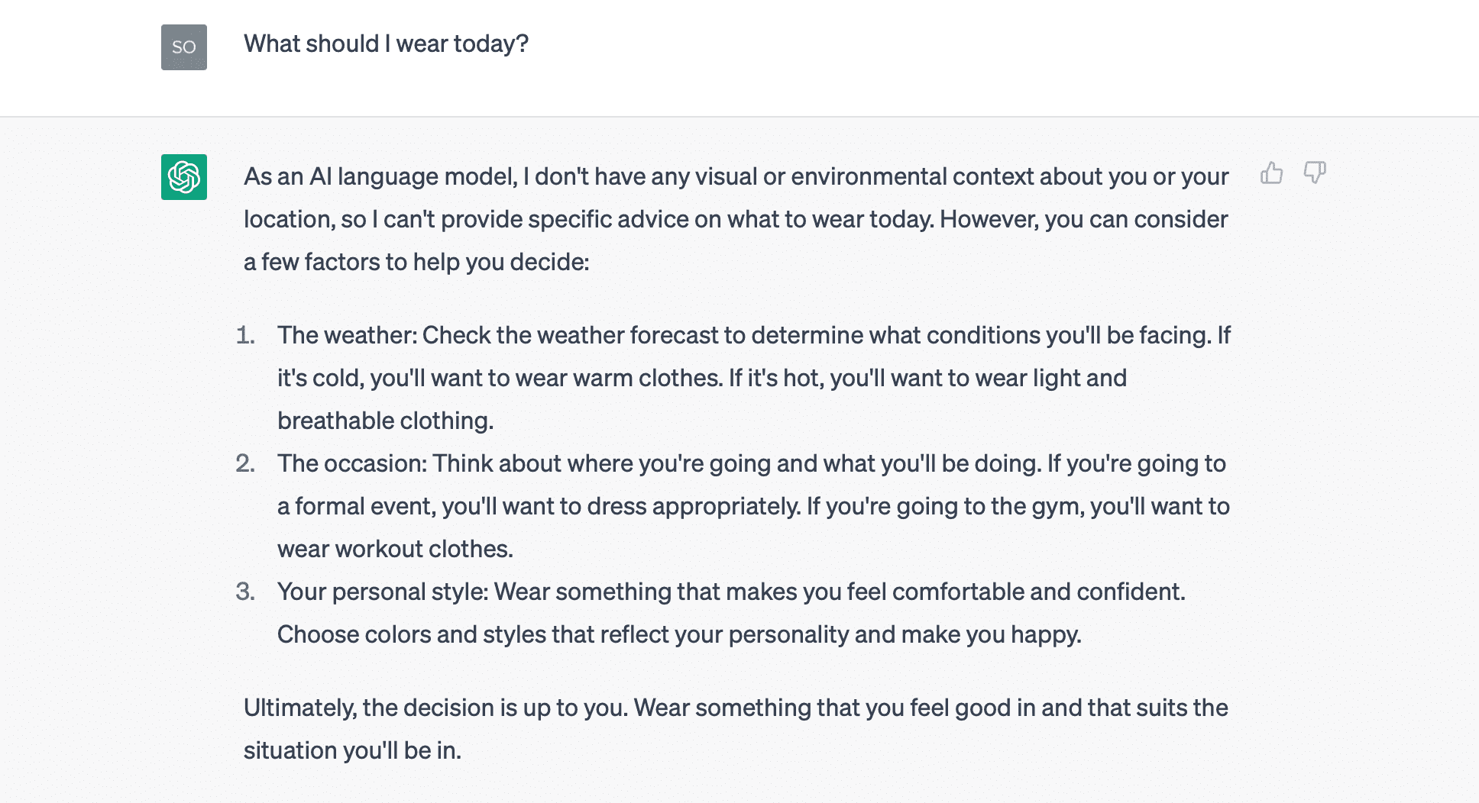The image size is (1479, 803).
Task: Click the thumbs up feedback icon
Action: click(1272, 173)
